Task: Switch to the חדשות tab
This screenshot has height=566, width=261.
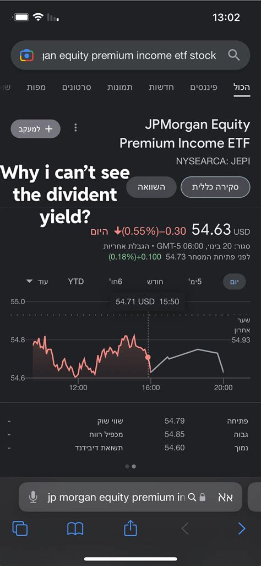Action: pos(161,88)
